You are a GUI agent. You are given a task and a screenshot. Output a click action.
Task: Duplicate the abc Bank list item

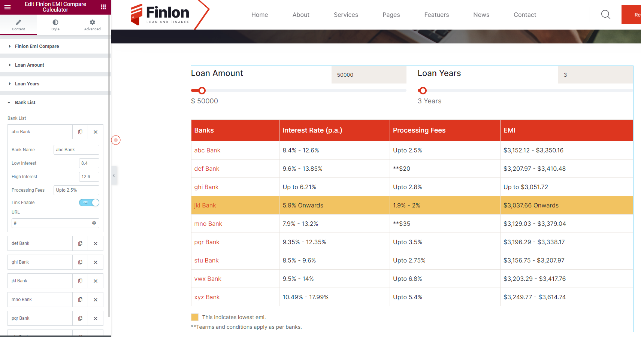point(80,132)
